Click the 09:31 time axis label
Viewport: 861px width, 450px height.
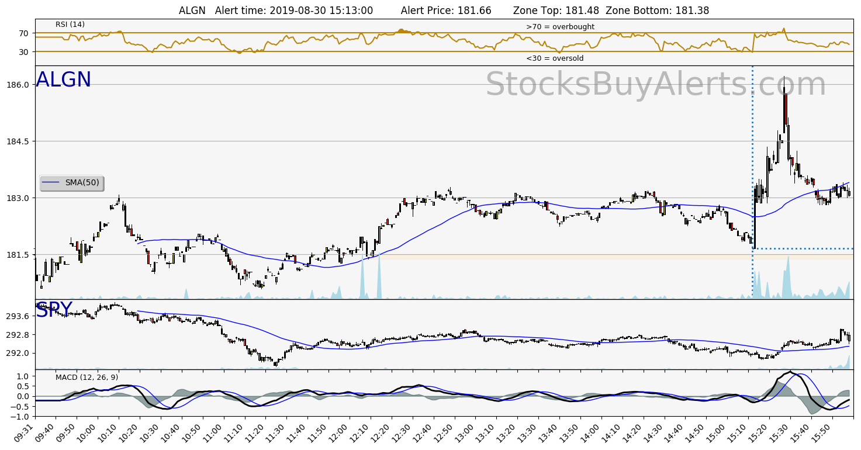pos(26,432)
